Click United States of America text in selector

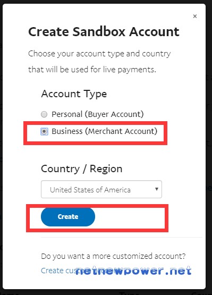(x=90, y=190)
